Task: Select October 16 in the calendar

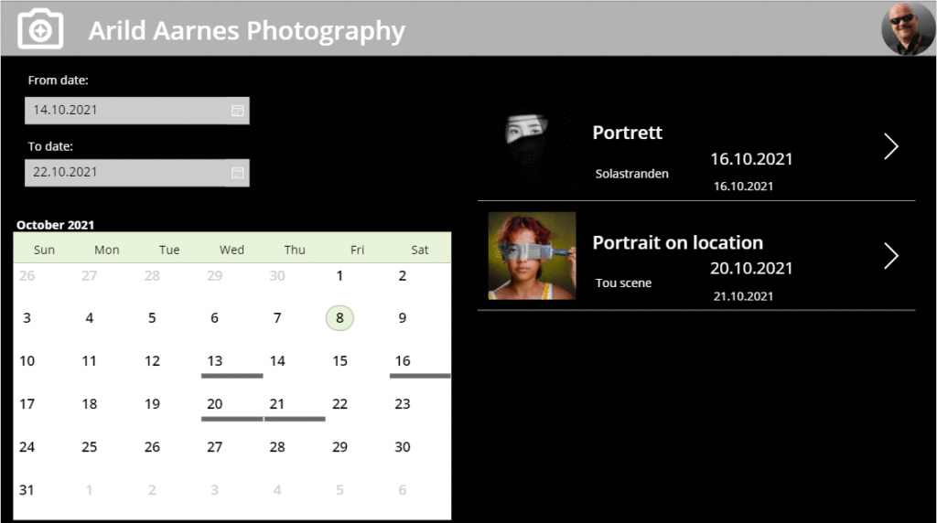Action: pos(403,360)
